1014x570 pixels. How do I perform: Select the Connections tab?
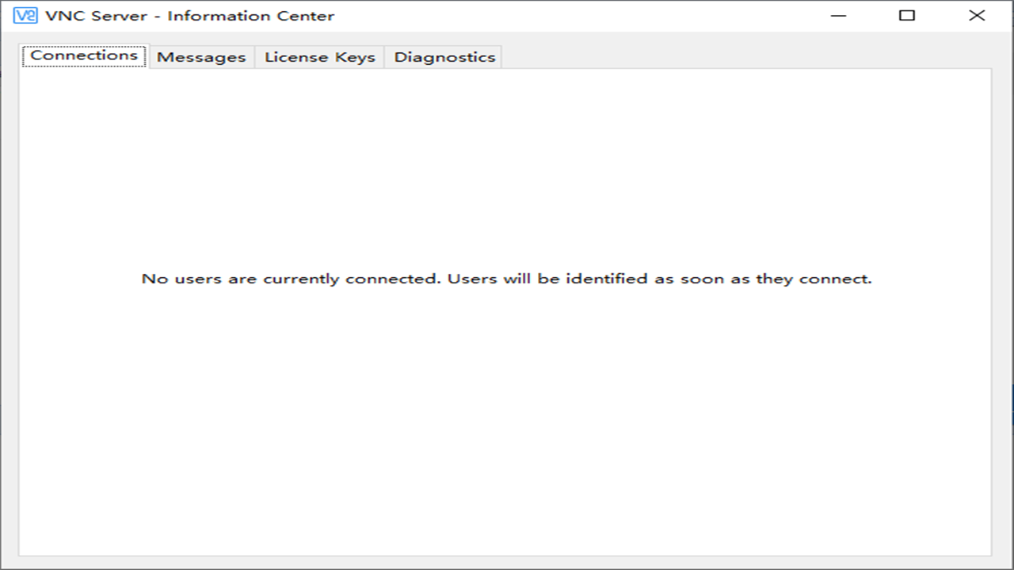click(84, 55)
